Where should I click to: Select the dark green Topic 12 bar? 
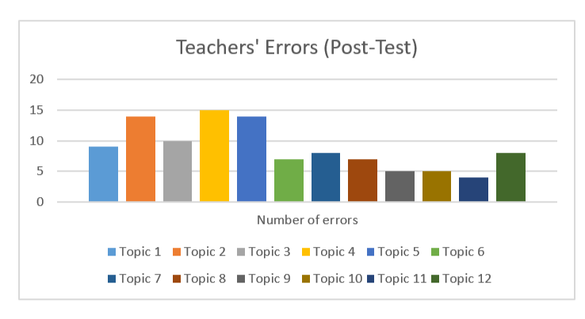click(510, 177)
